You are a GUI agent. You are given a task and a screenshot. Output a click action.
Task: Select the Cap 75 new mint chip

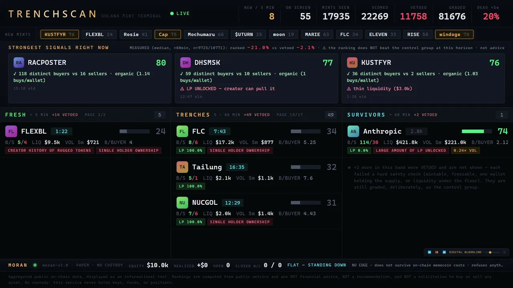pyautogui.click(x=168, y=34)
